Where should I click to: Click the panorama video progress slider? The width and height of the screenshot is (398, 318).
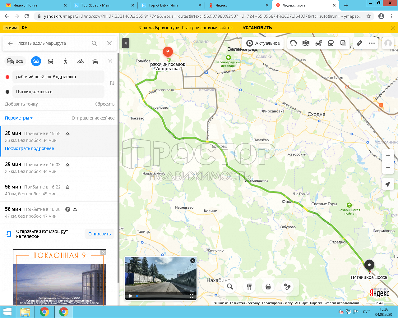161,296
